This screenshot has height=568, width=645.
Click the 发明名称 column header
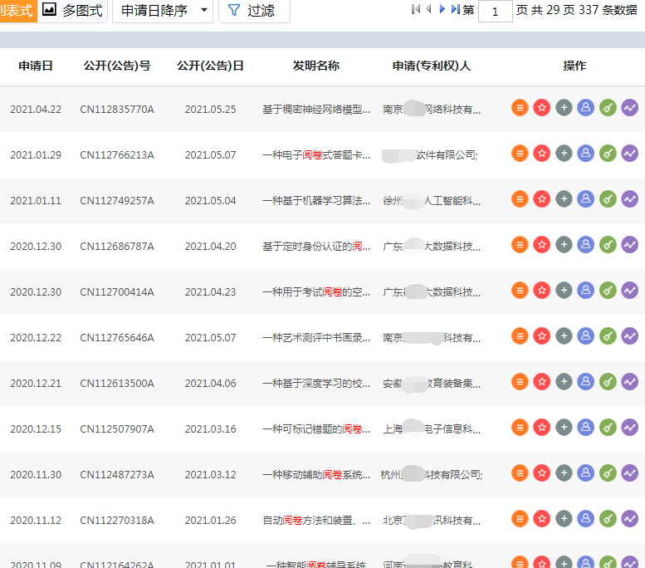coord(316,66)
